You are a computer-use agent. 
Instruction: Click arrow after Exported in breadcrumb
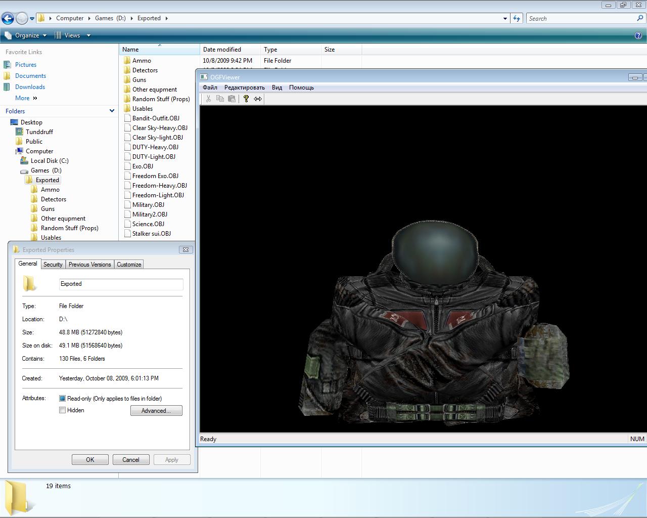[x=166, y=18]
